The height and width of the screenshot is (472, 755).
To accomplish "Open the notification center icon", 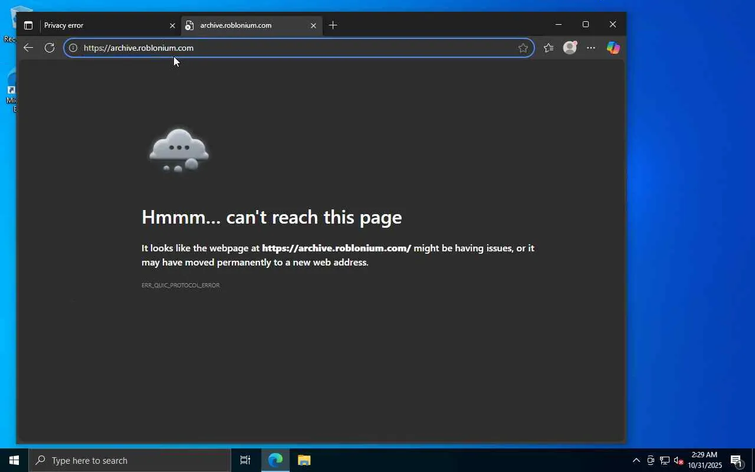I will pyautogui.click(x=736, y=460).
